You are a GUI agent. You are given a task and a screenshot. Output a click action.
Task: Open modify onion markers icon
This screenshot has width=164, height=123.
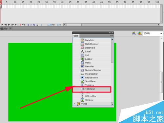coord(37,25)
